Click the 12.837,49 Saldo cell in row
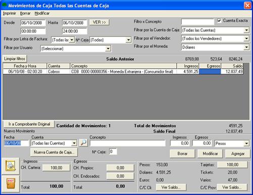This screenshot has height=195, width=253. pyautogui.click(x=232, y=72)
